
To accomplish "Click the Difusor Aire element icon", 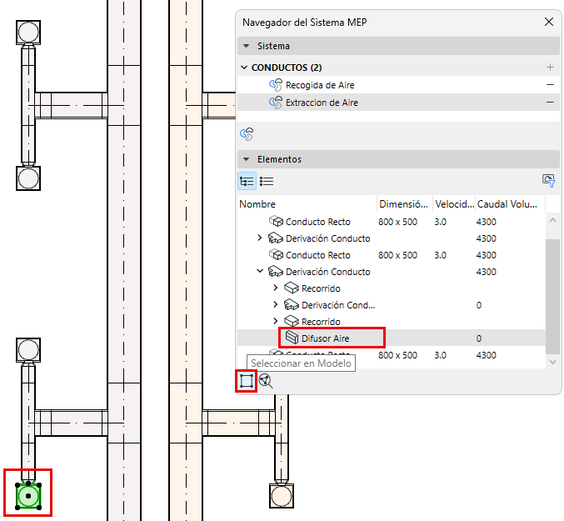I will [x=292, y=338].
